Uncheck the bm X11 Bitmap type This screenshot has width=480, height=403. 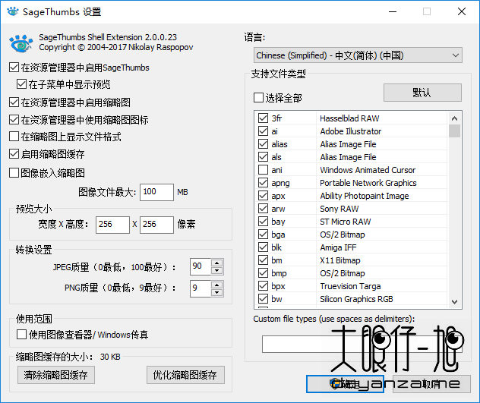pyautogui.click(x=263, y=260)
